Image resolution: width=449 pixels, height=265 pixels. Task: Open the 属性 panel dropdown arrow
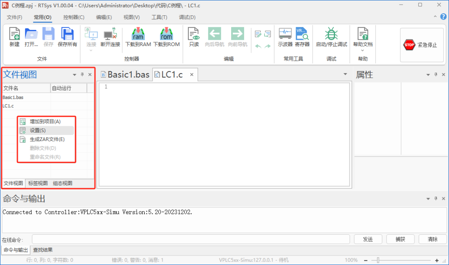[428, 75]
